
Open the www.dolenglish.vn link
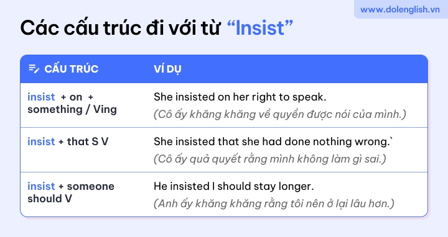(x=399, y=9)
